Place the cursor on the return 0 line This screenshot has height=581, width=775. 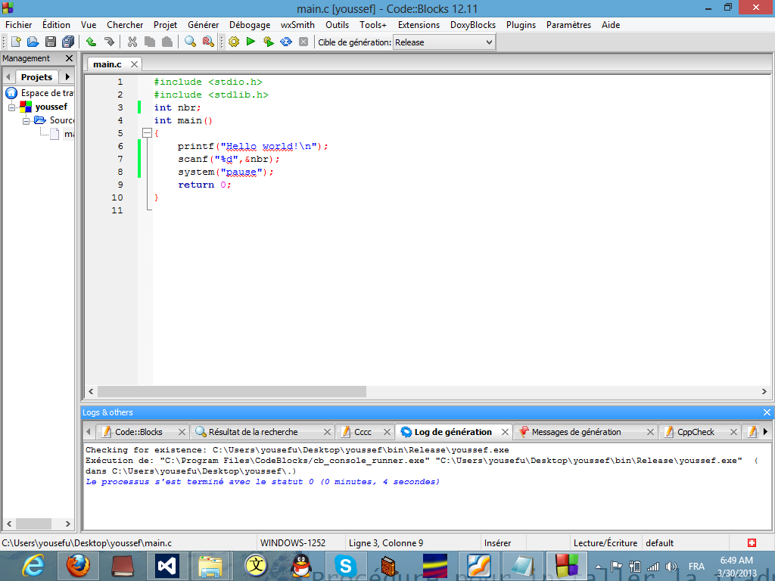pyautogui.click(x=204, y=185)
